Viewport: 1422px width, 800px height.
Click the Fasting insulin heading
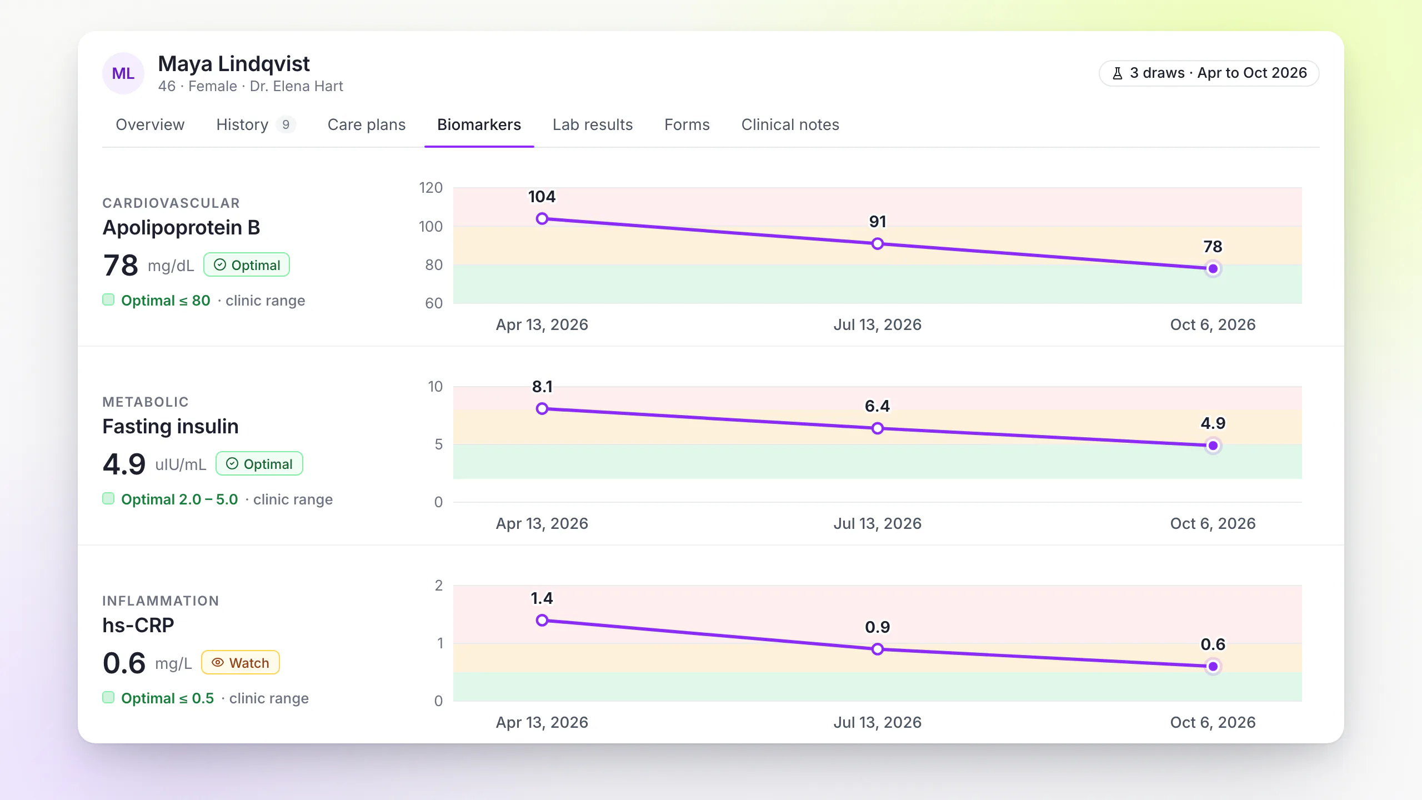pyautogui.click(x=171, y=427)
